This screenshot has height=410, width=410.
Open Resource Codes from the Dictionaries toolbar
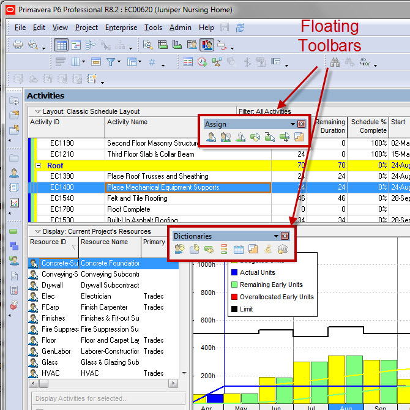click(180, 249)
